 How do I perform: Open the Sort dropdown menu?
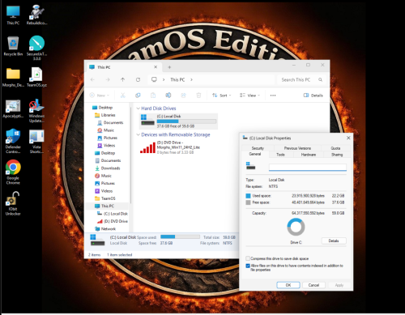pos(222,96)
